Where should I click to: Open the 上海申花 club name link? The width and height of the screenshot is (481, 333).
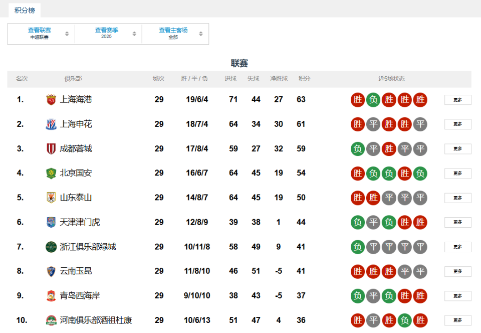(76, 124)
